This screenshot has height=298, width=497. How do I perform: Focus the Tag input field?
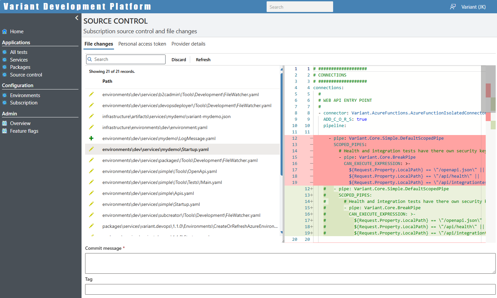click(290, 289)
